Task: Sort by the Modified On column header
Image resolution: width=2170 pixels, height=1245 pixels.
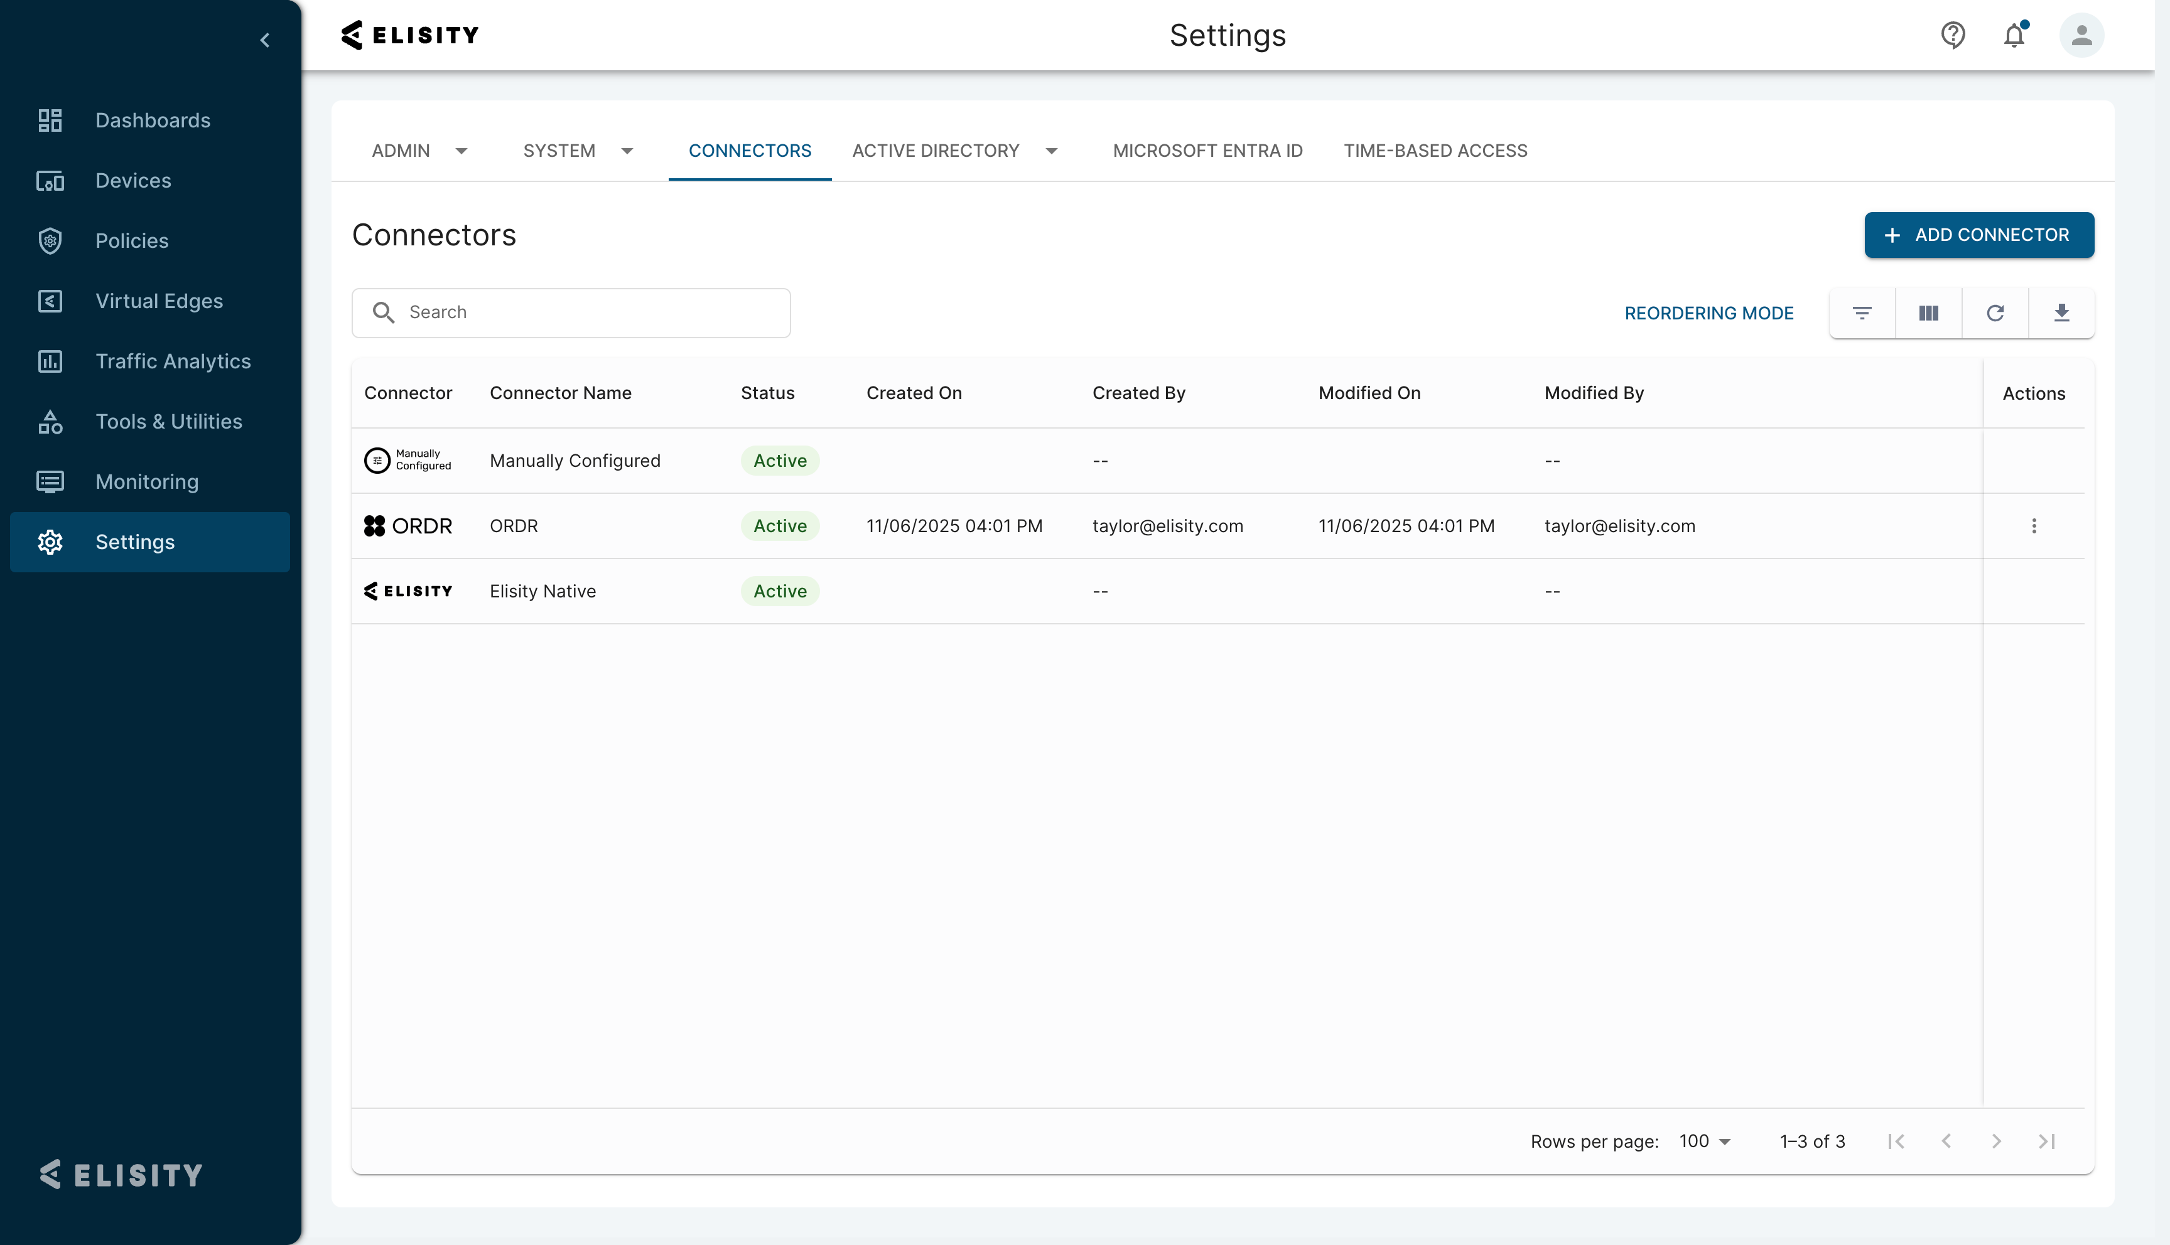Action: [1369, 393]
